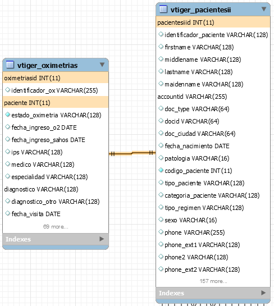Select the oximetriasid INT(11) primary key row
This screenshot has height=306, width=274.
pos(56,78)
